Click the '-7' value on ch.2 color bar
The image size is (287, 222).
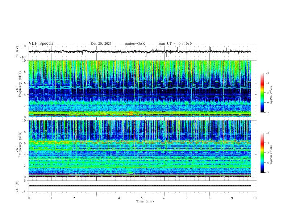tap(267, 173)
